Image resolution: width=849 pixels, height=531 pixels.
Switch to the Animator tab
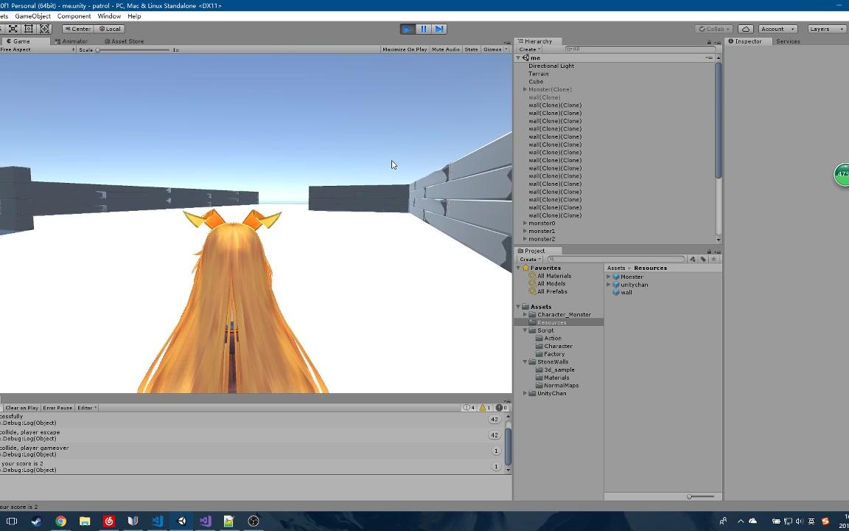(74, 41)
